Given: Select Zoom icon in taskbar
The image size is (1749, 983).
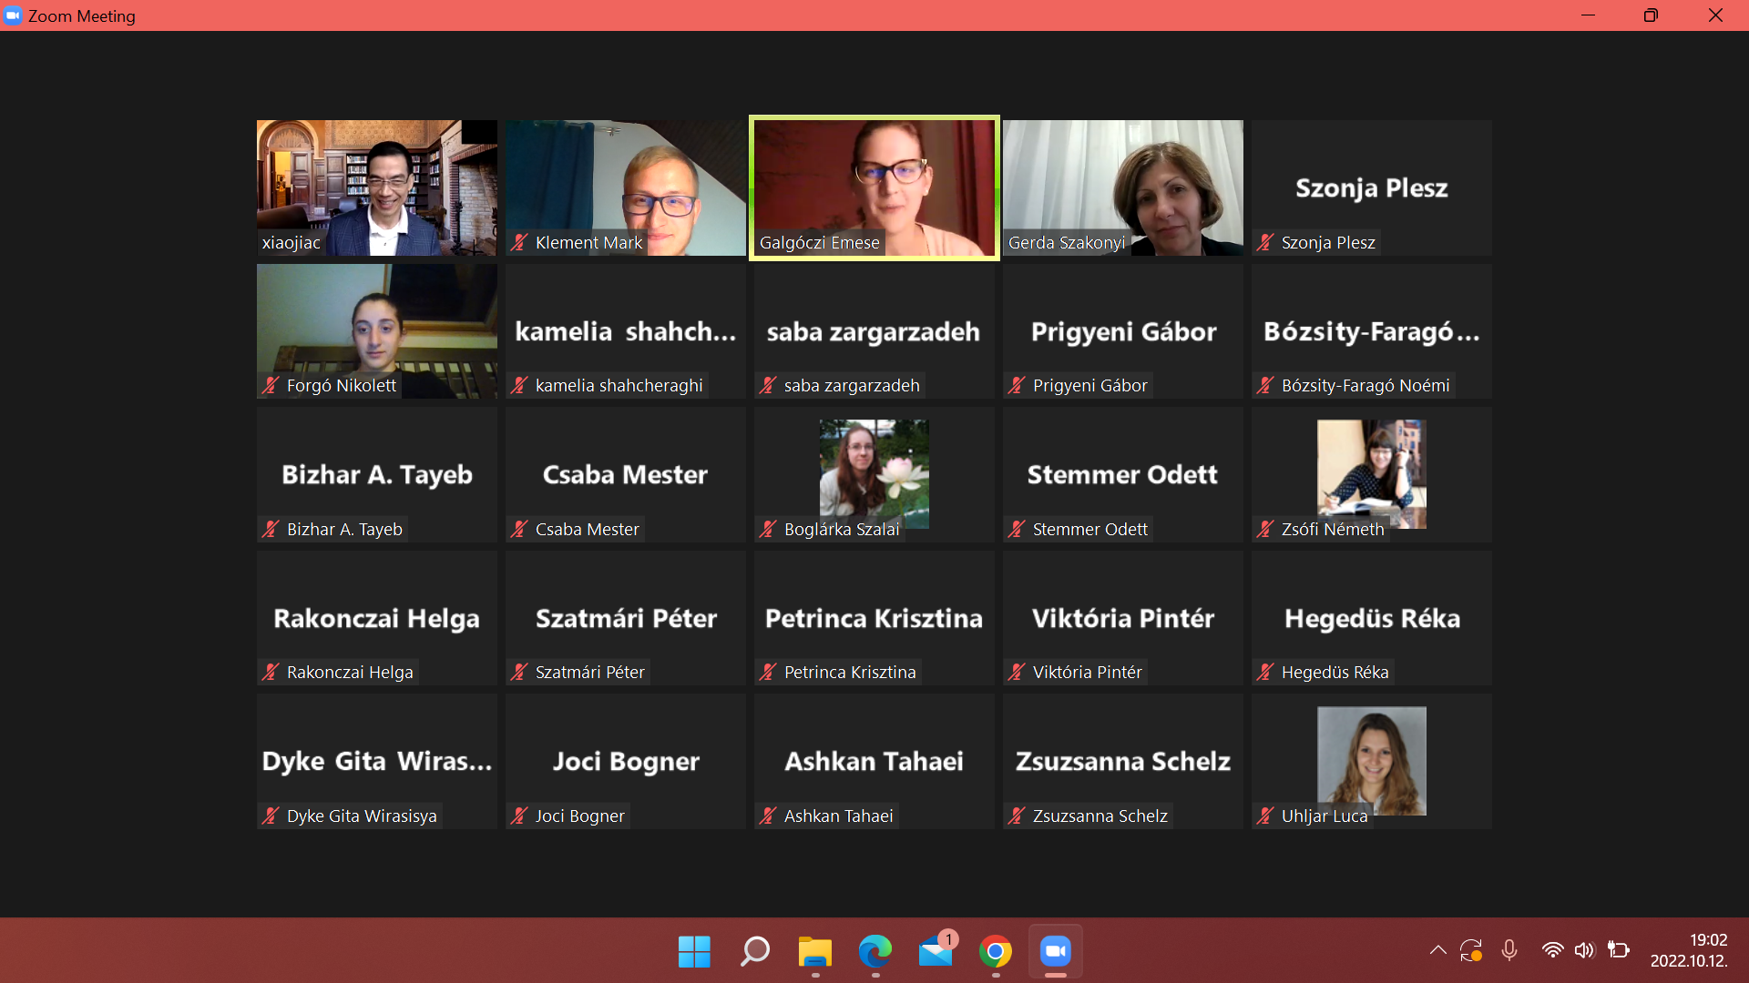Looking at the screenshot, I should point(1056,952).
